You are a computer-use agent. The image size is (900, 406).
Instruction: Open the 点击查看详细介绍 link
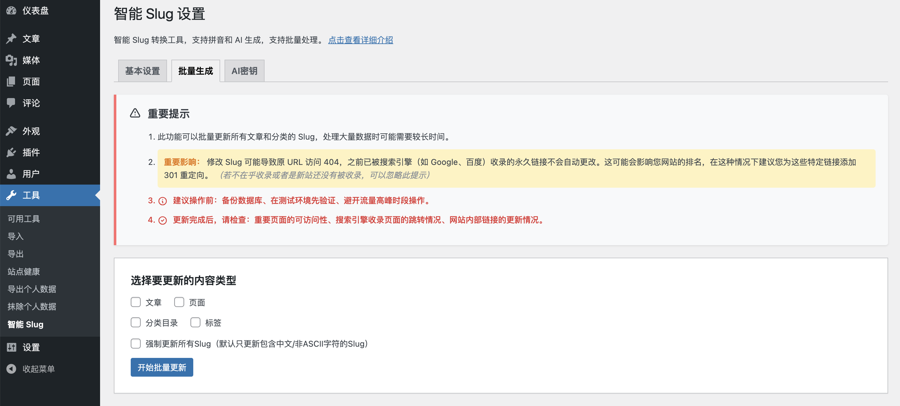pyautogui.click(x=361, y=40)
